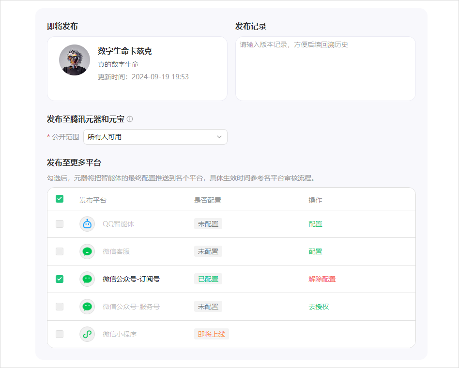The height and width of the screenshot is (368, 459).
Task: Click the 未配置 tag for 微信公众号-服务号
Action: pyautogui.click(x=208, y=307)
